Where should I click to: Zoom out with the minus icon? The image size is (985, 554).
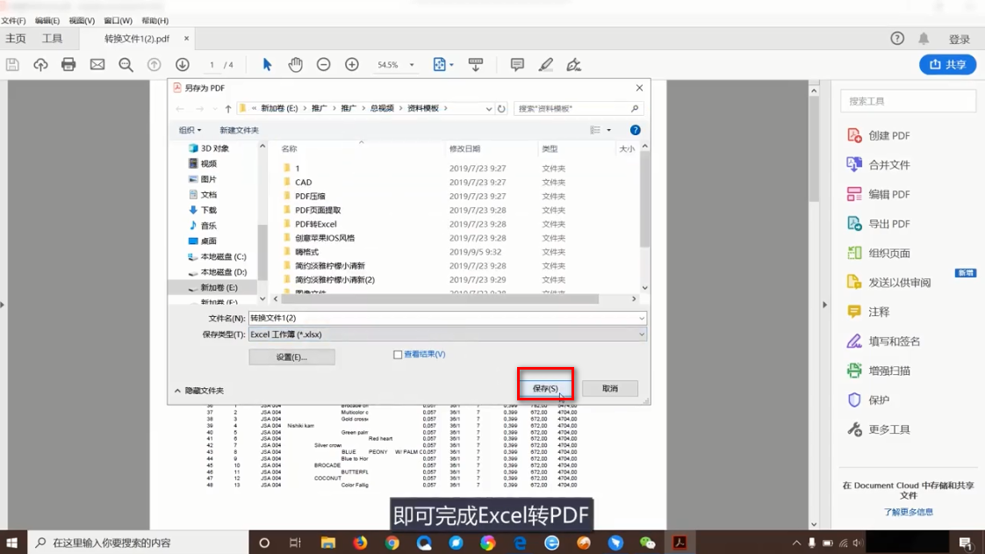[x=324, y=65]
